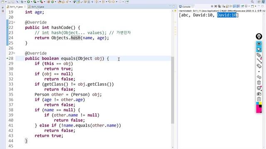Click the highlighted David:10 console text
266x149 pixels.
pos(227,15)
